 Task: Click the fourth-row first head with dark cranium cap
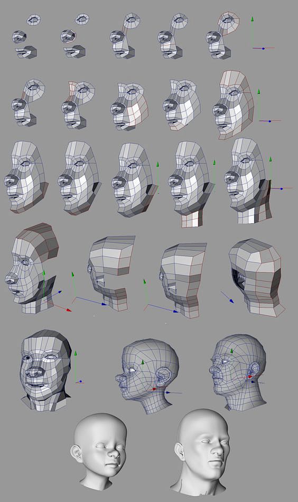click(x=32, y=268)
